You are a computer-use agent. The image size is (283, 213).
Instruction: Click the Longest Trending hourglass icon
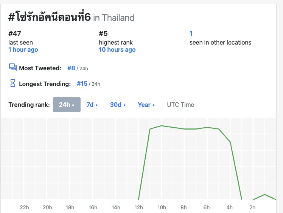tap(13, 83)
